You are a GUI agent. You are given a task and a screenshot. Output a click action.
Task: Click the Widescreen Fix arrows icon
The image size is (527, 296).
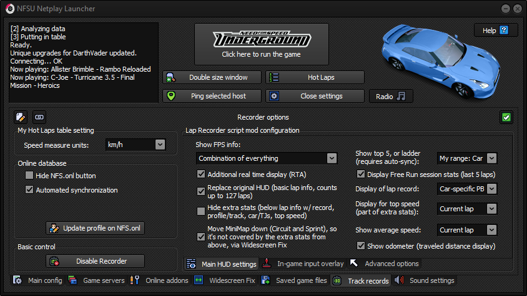point(199,280)
